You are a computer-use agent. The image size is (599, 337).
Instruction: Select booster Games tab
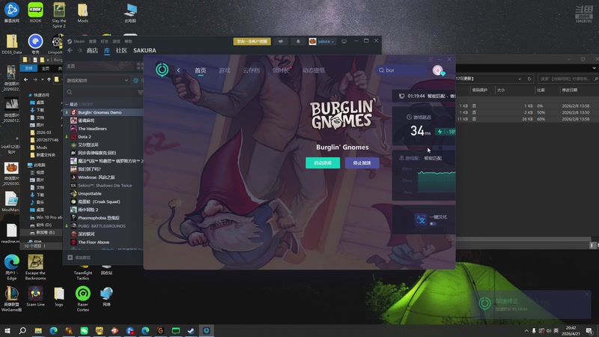224,70
